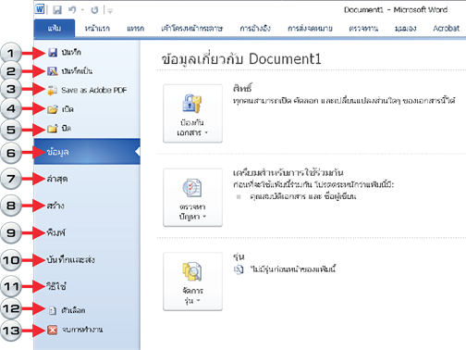Select the Save as Adobe PDF text
Screen dimensions: 466x350
[x=94, y=90]
